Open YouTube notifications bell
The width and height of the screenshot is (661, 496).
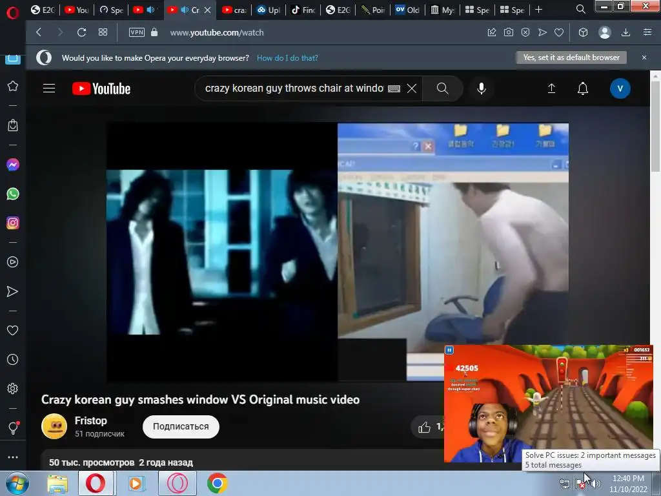(x=583, y=88)
